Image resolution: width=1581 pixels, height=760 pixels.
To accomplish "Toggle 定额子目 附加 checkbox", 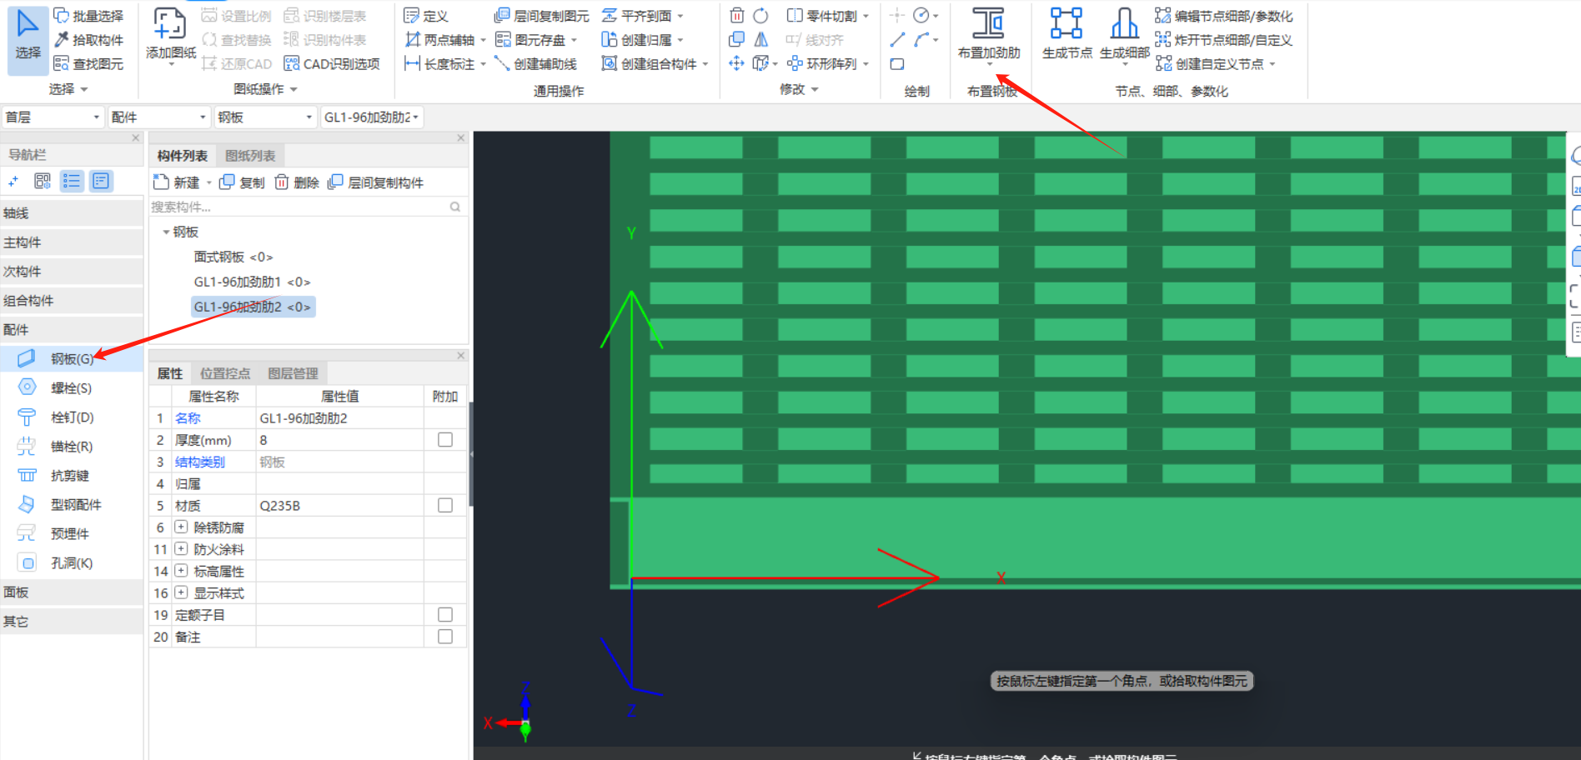I will coord(445,615).
